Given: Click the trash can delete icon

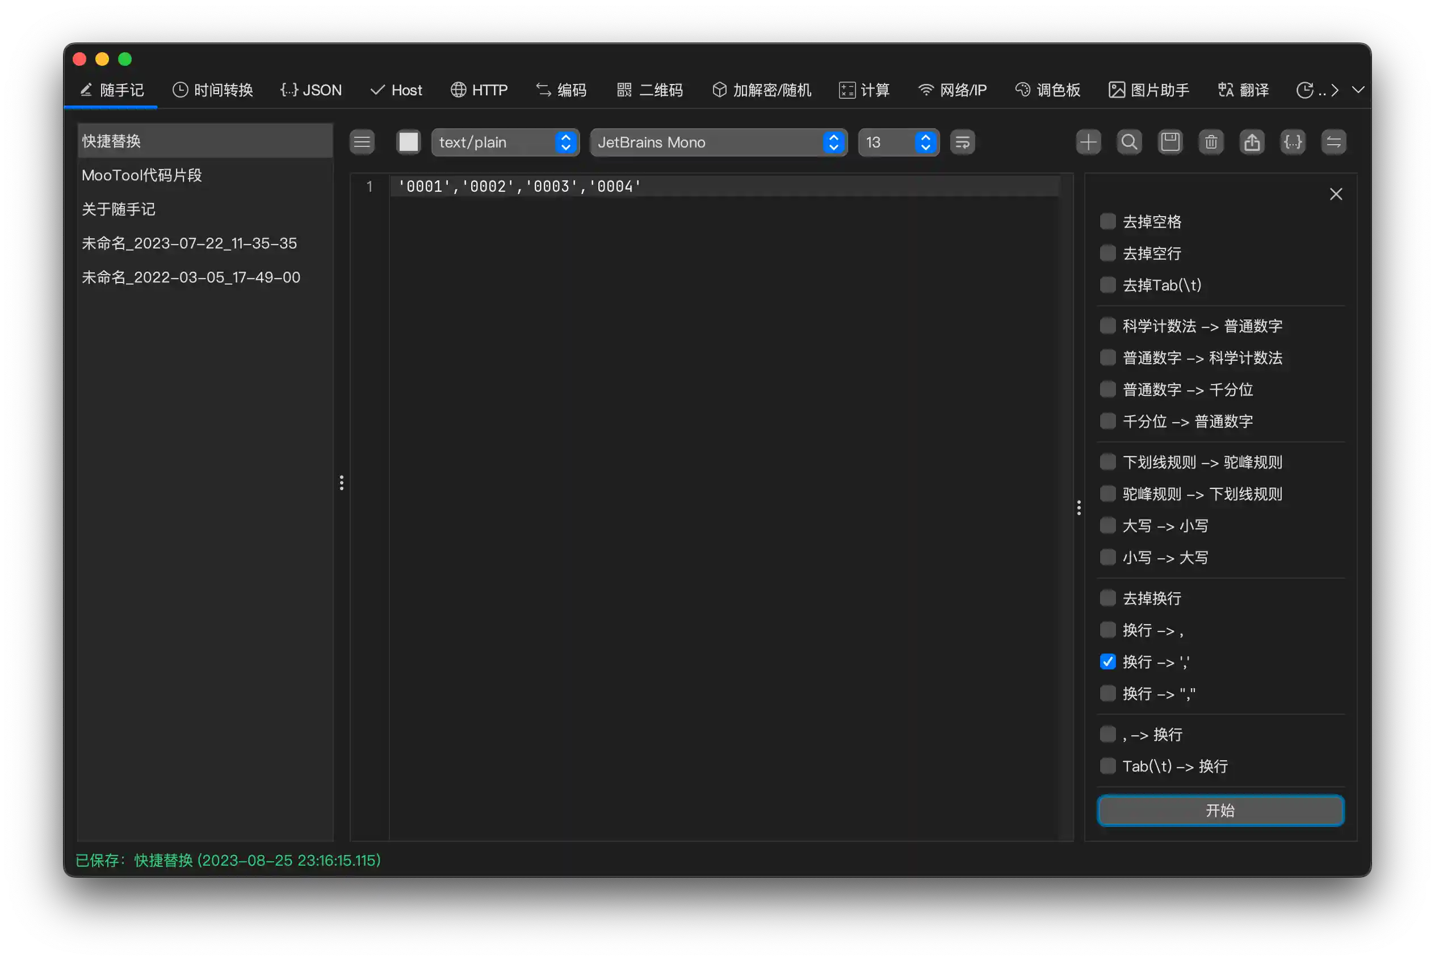Looking at the screenshot, I should (1211, 142).
